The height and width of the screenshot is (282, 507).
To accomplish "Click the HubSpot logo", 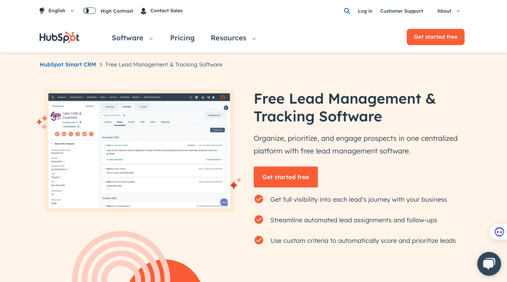I will coord(59,37).
